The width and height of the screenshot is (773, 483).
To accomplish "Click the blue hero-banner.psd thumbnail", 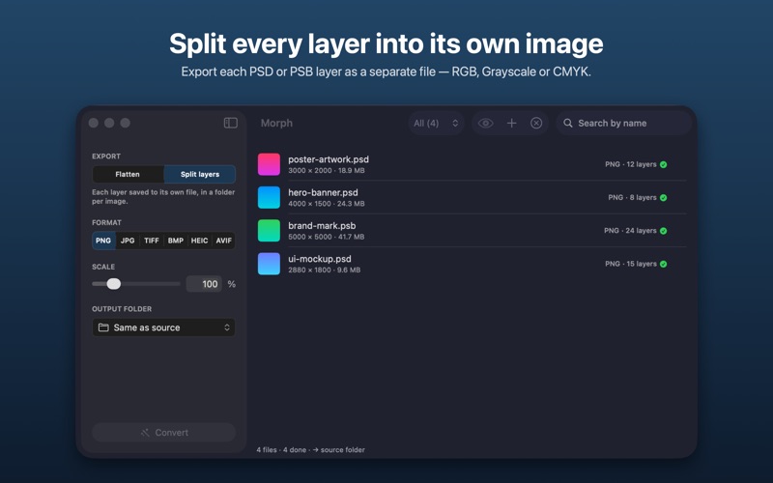I will tap(269, 197).
